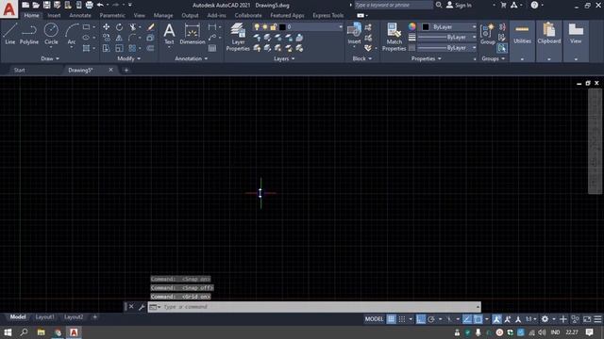
Task: Add a new drawing tab with plus
Action: [126, 70]
